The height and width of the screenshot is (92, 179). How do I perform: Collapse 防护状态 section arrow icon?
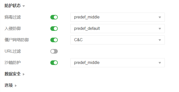(24, 6)
